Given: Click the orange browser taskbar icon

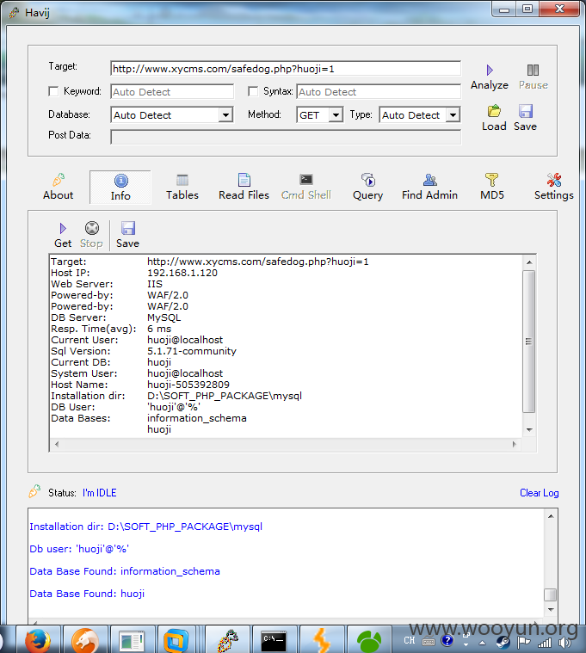Looking at the screenshot, I should coord(85,640).
